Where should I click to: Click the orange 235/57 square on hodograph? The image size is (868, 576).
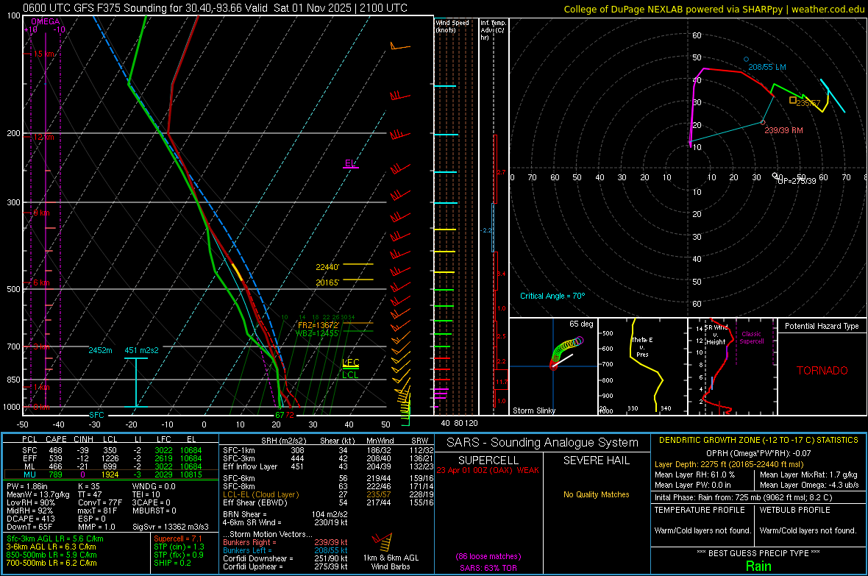[x=792, y=100]
